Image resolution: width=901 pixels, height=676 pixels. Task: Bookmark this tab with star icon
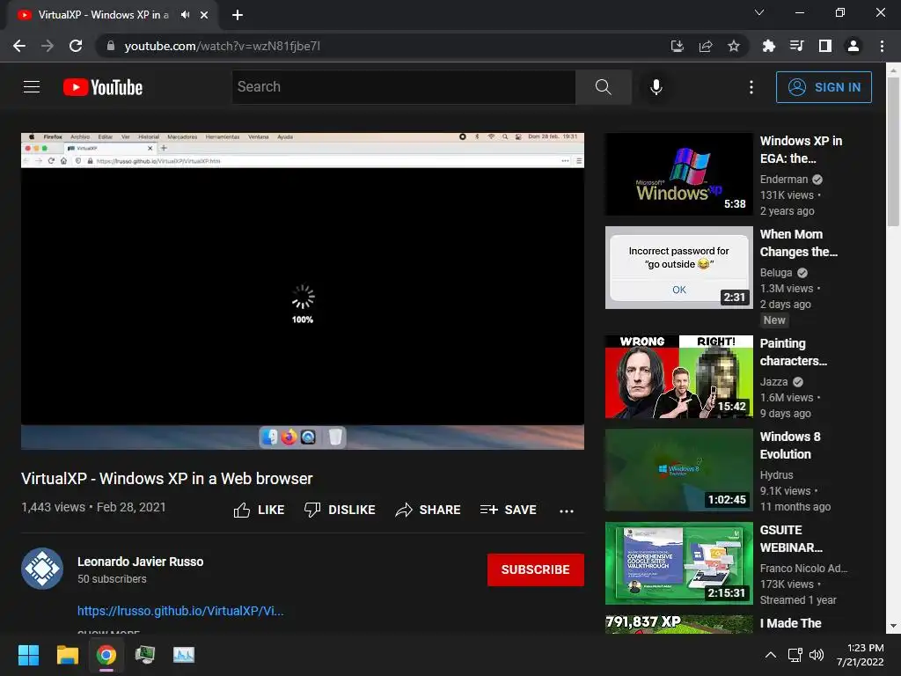coord(734,46)
